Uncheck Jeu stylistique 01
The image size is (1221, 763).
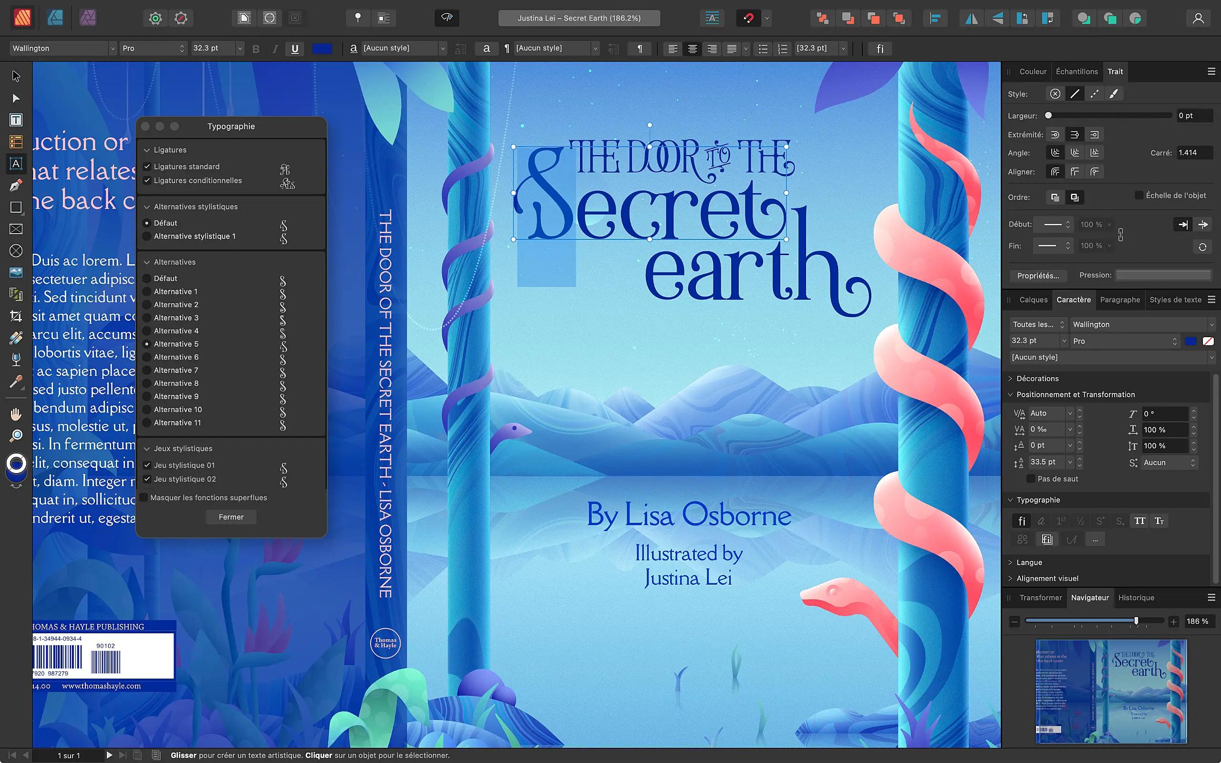[x=147, y=465]
